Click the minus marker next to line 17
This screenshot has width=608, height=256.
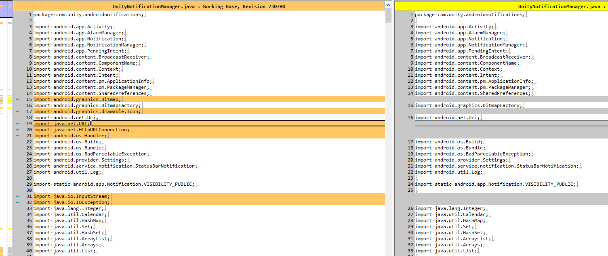click(17, 111)
